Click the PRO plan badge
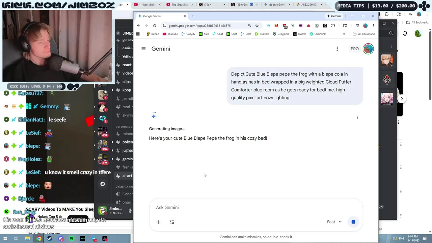 (354, 49)
